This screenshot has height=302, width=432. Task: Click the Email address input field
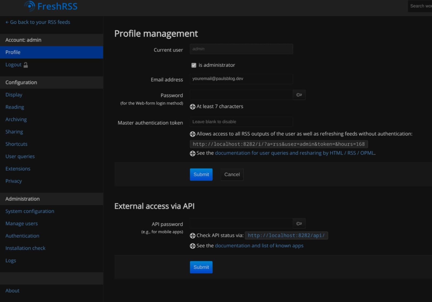coord(241,79)
